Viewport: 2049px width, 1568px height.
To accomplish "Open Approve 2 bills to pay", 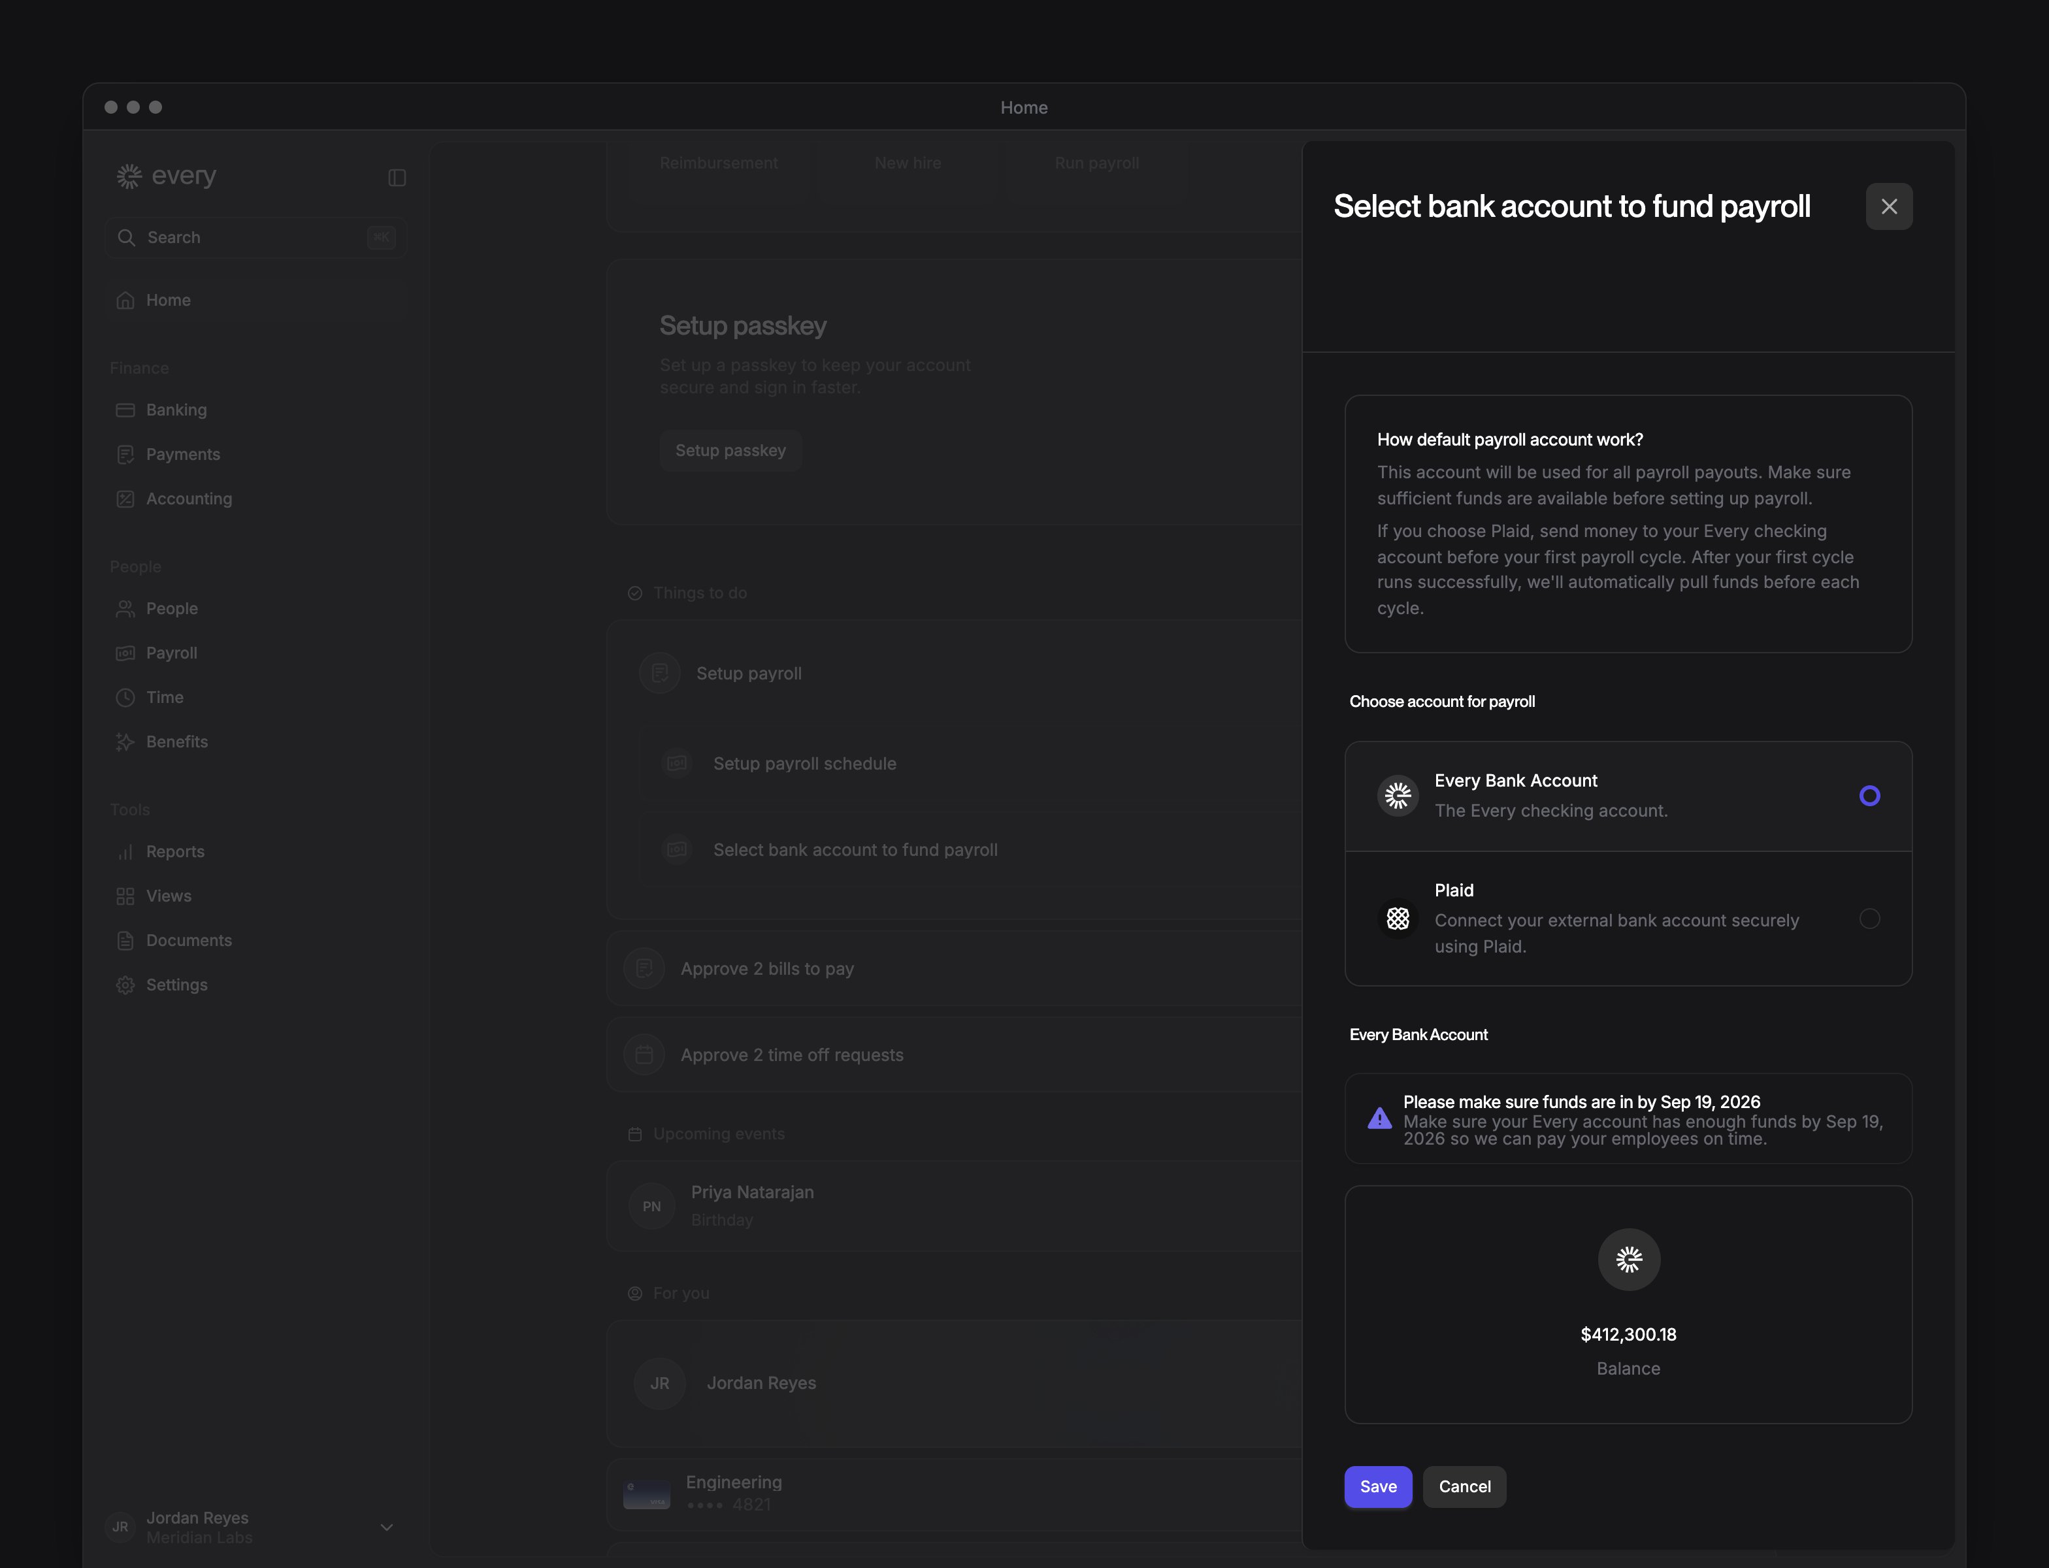I will [955, 969].
